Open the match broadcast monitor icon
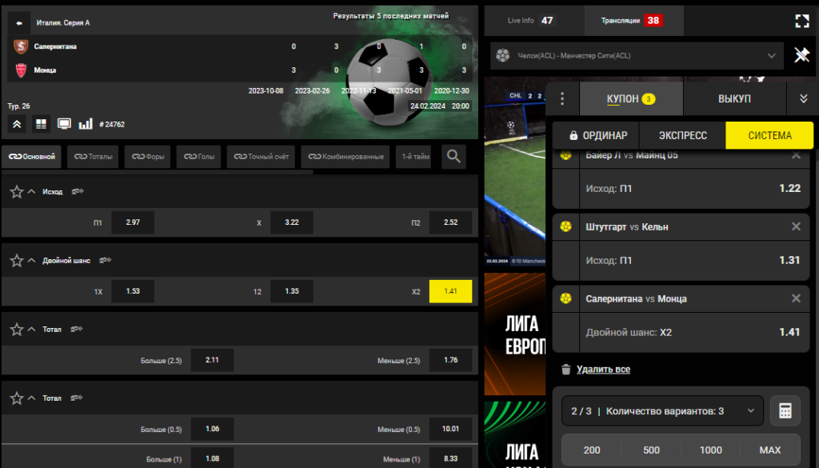 tap(64, 124)
